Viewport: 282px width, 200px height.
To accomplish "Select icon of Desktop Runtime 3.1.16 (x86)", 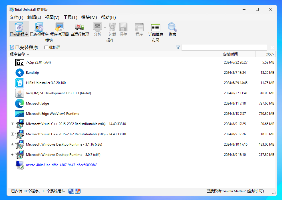I will coord(20,144).
